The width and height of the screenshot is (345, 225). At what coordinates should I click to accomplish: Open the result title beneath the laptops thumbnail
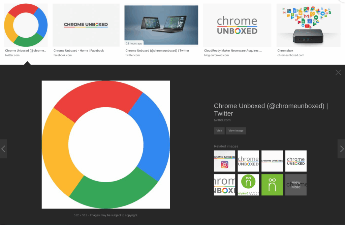[x=157, y=50]
